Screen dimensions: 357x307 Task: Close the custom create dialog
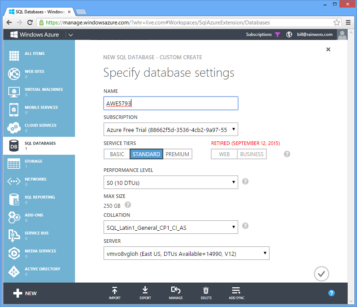328,49
